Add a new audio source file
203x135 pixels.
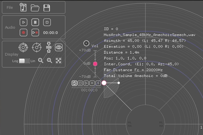click(23, 7)
